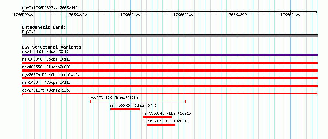328x139 pixels.
Task: Click ruler position 176660200
Action: coord(184,15)
